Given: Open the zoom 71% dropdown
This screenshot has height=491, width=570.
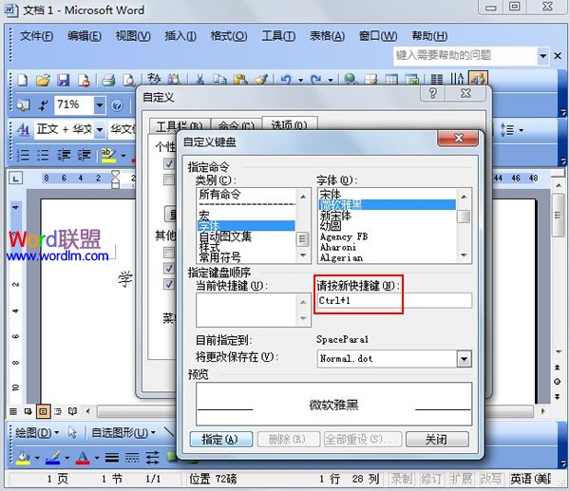Looking at the screenshot, I should click(99, 105).
